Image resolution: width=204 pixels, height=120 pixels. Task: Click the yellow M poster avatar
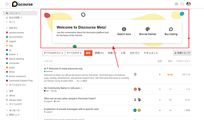click(x=139, y=110)
